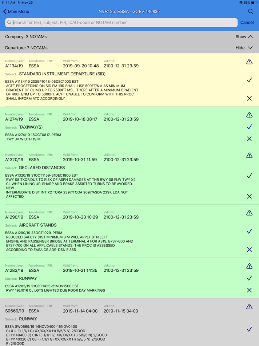Tap the flight title NVR135: ESSA - GCFV

[x=129, y=12]
